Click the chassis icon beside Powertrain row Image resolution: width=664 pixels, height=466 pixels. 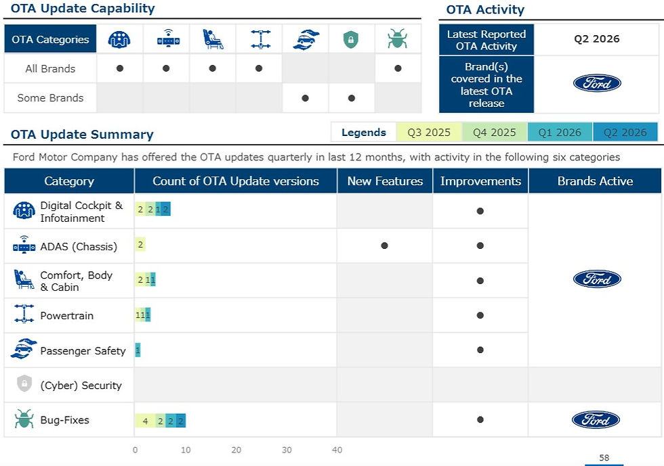pos(24,314)
